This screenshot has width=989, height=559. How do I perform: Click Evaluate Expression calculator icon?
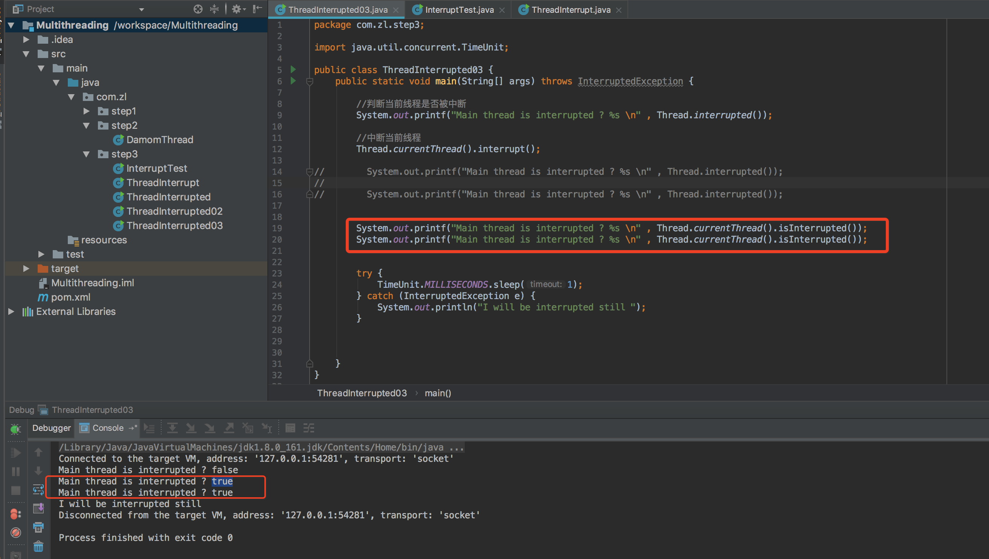(x=290, y=428)
